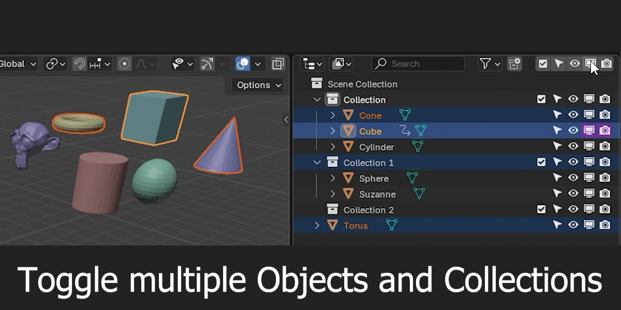The width and height of the screenshot is (621, 310).
Task: Click the Cylinder mesh data icon
Action: (x=417, y=147)
